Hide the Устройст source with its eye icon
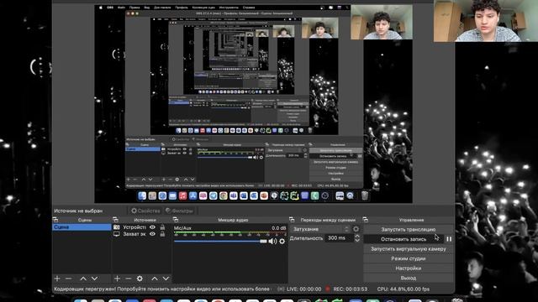The height and width of the screenshot is (302, 538). [x=152, y=227]
